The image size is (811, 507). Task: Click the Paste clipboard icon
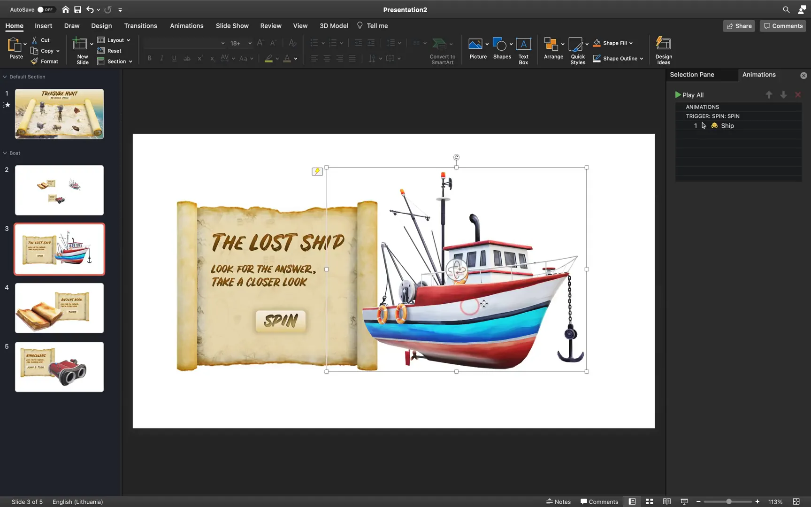point(14,45)
